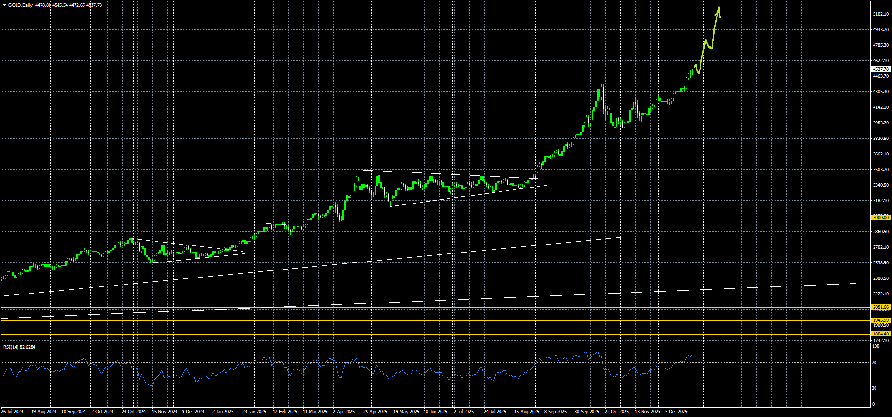Image resolution: width=892 pixels, height=417 pixels.
Task: Click the RSI scale value 70
Action: click(875, 363)
